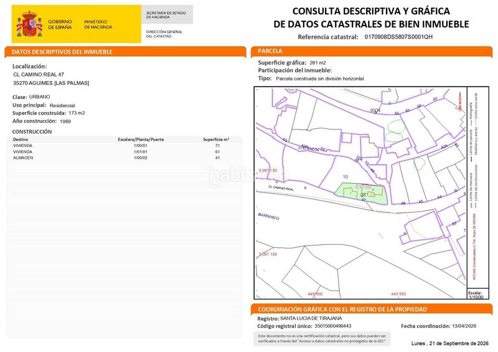Click the main use value 'Residencial'
Viewport: 498px width, 352px height.
click(62, 105)
